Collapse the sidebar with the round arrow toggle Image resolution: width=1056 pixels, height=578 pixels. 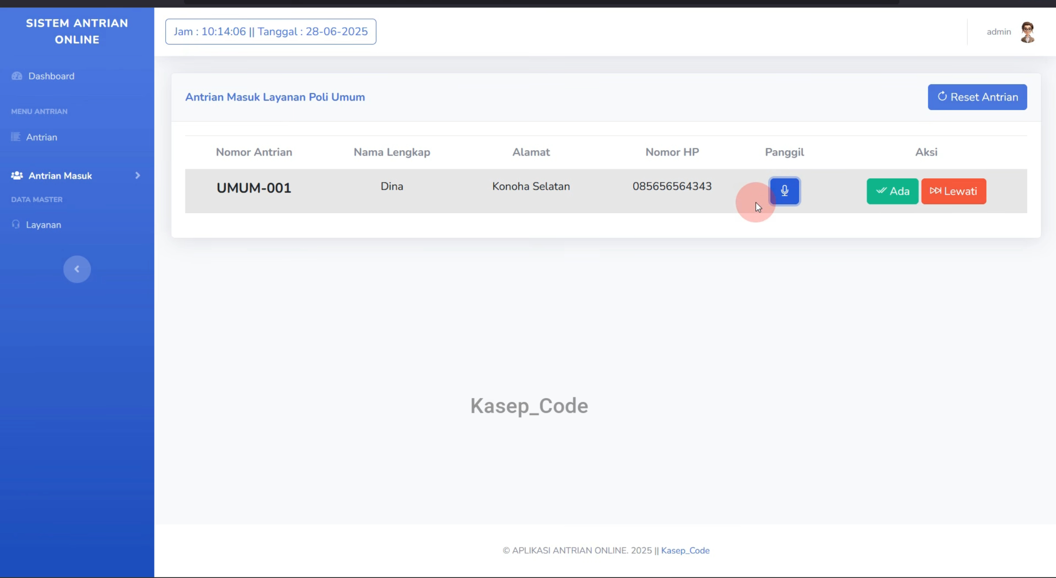[x=77, y=269]
